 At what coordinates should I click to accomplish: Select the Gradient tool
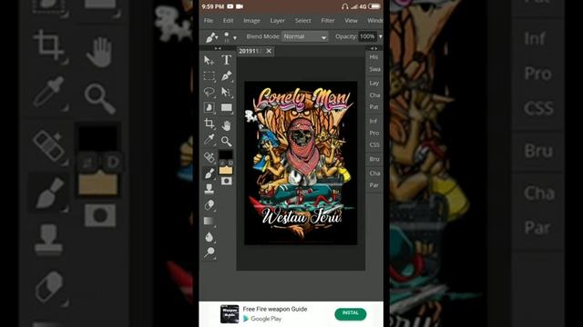pos(210,221)
